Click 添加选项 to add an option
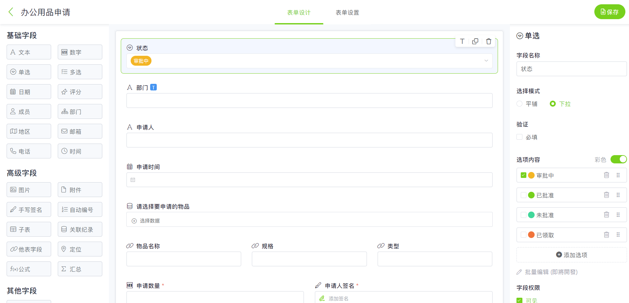The width and height of the screenshot is (629, 303). click(x=572, y=255)
